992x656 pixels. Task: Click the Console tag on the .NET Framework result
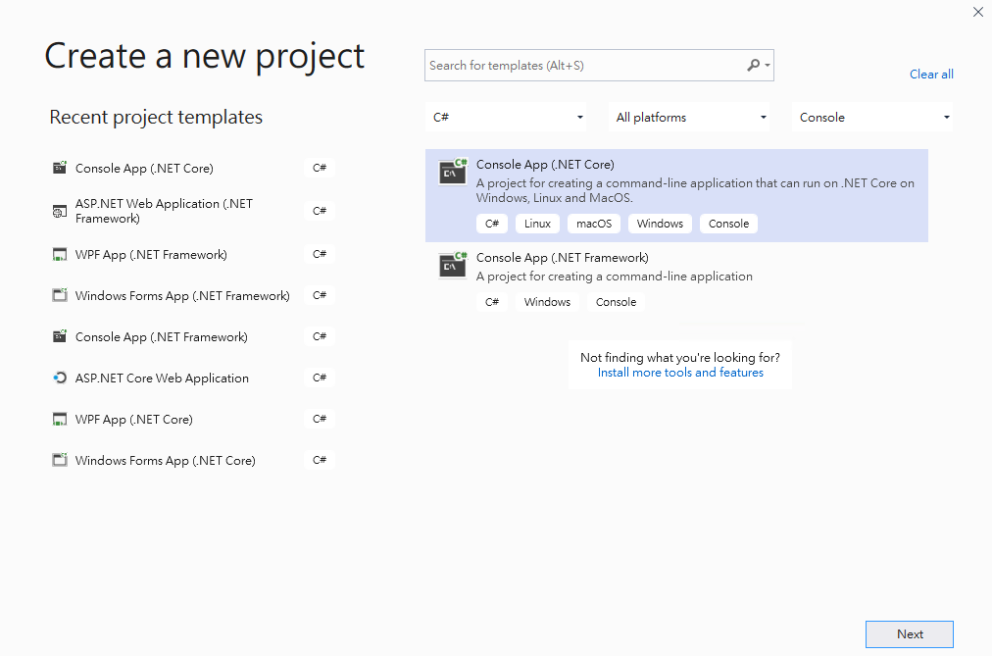click(616, 302)
